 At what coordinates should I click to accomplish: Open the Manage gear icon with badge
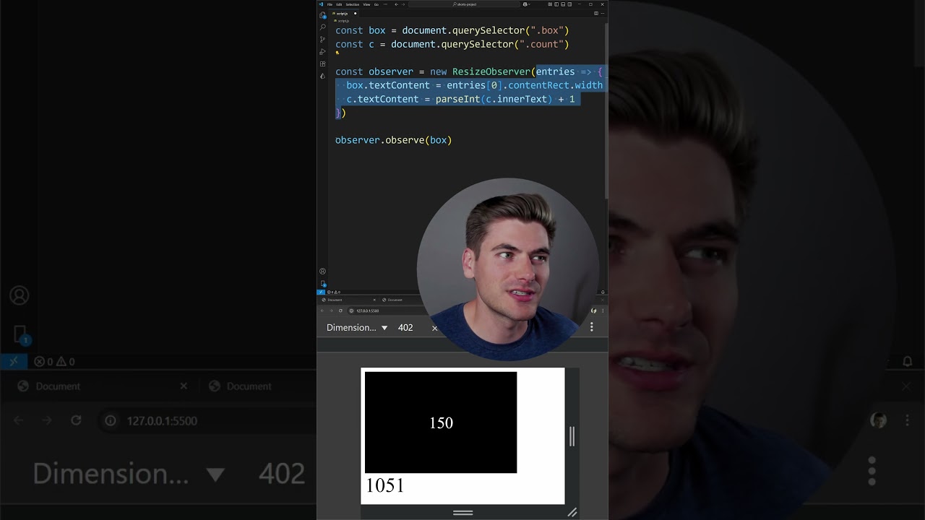(322, 283)
